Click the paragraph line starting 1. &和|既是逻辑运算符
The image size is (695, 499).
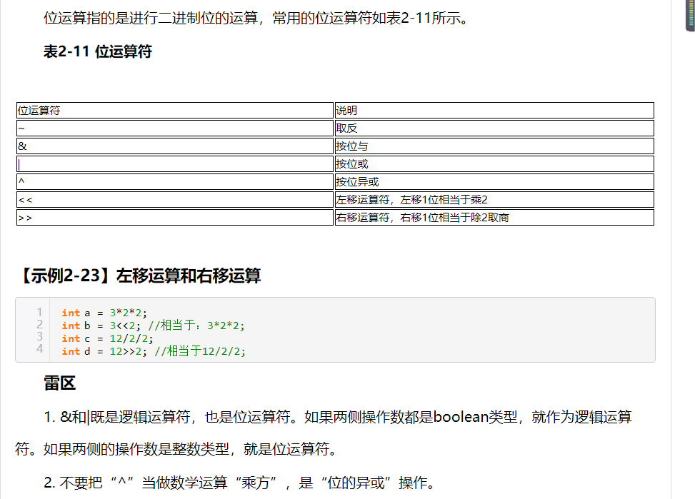(338, 417)
